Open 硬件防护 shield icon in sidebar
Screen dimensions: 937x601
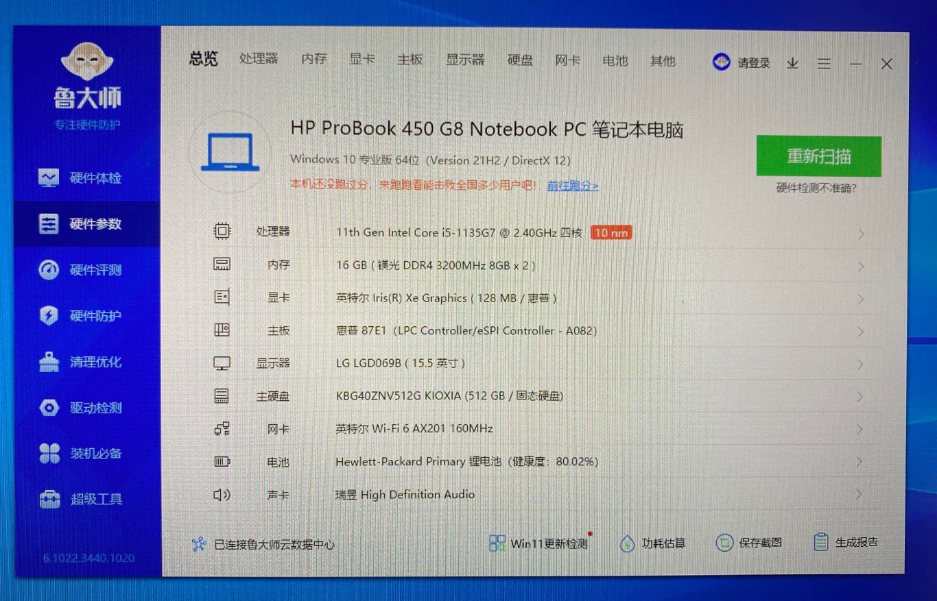point(49,316)
